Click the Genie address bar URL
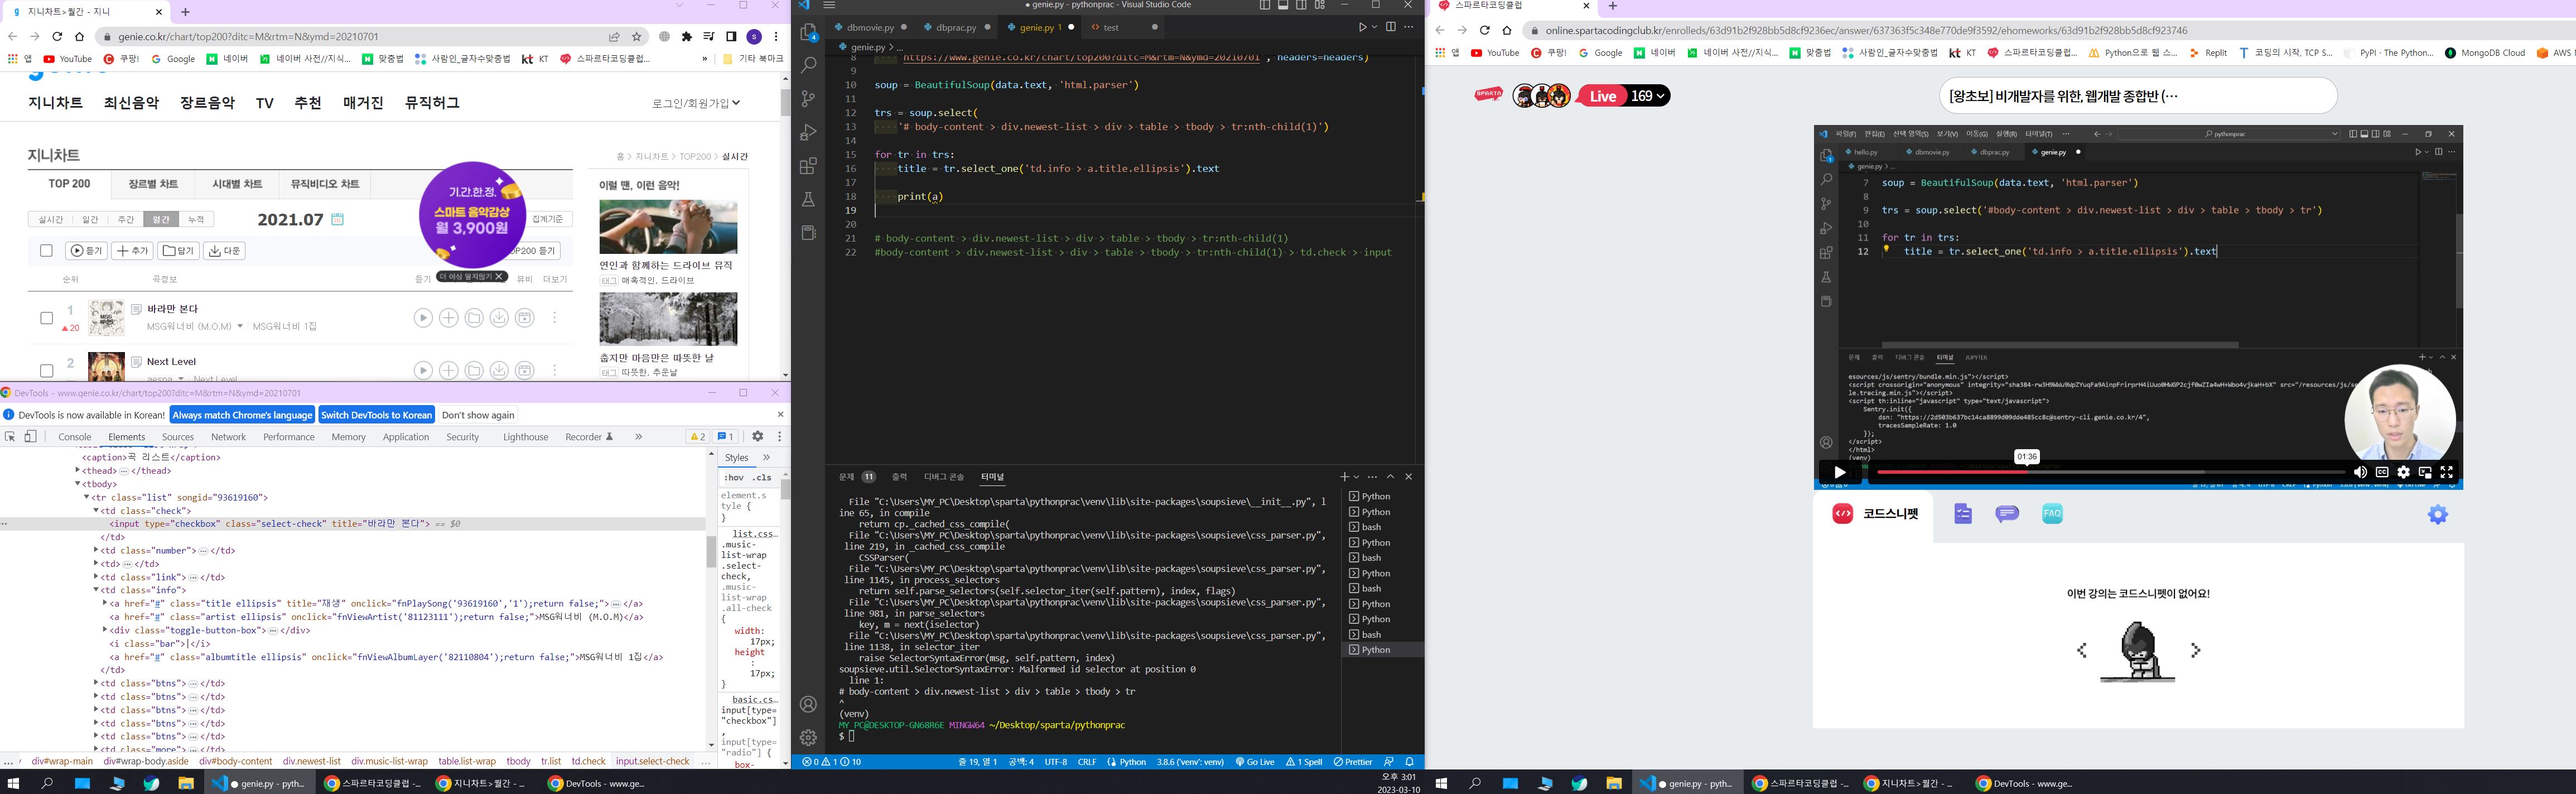The image size is (2576, 794). tap(249, 37)
